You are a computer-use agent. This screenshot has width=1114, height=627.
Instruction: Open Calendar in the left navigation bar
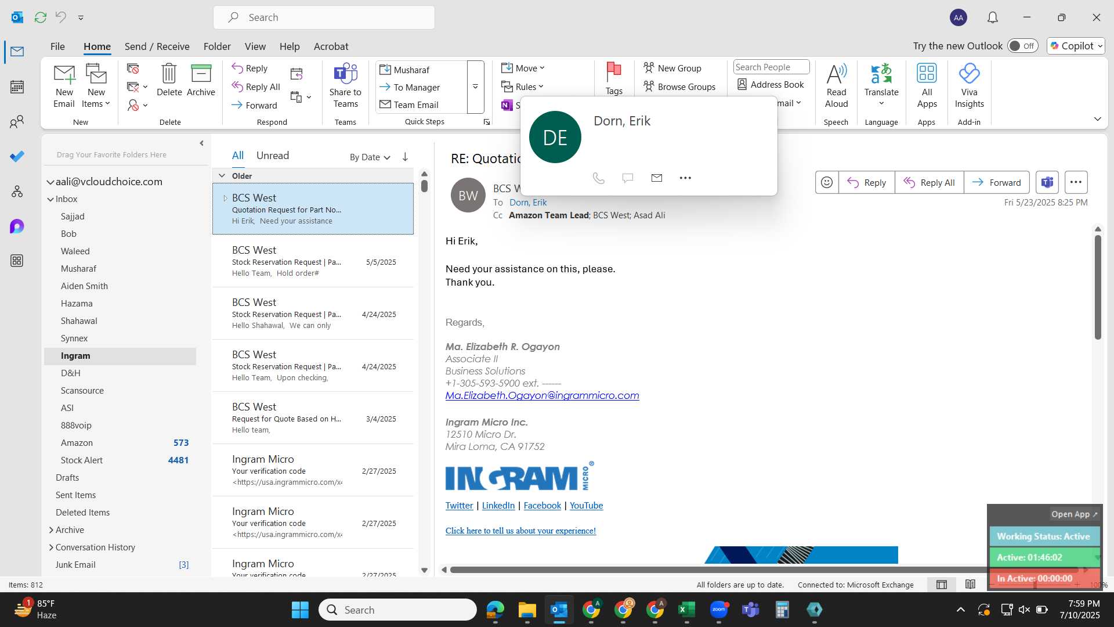[17, 87]
